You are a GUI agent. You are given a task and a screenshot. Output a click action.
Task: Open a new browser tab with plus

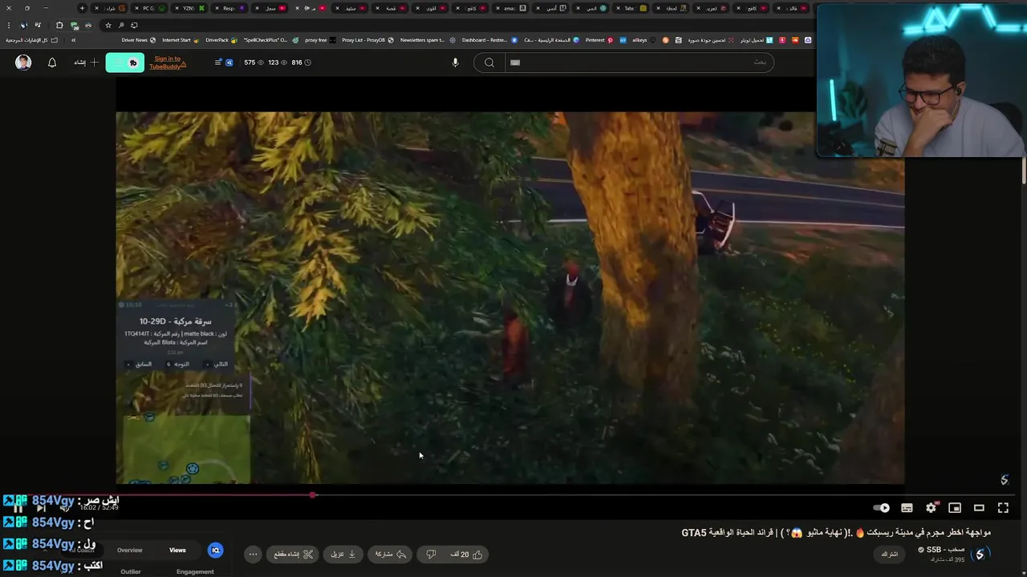click(82, 8)
